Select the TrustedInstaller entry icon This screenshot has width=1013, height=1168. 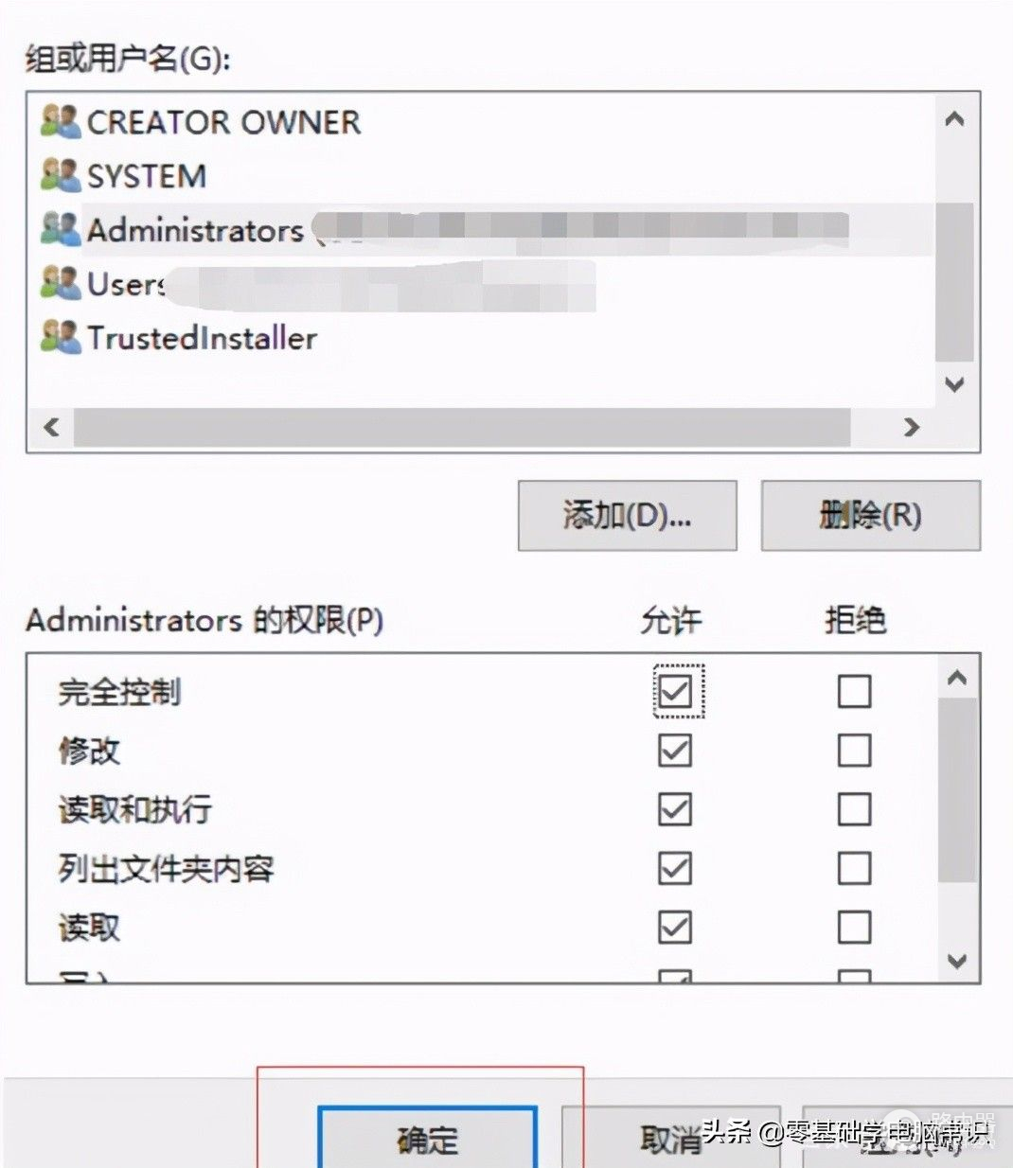(x=61, y=337)
